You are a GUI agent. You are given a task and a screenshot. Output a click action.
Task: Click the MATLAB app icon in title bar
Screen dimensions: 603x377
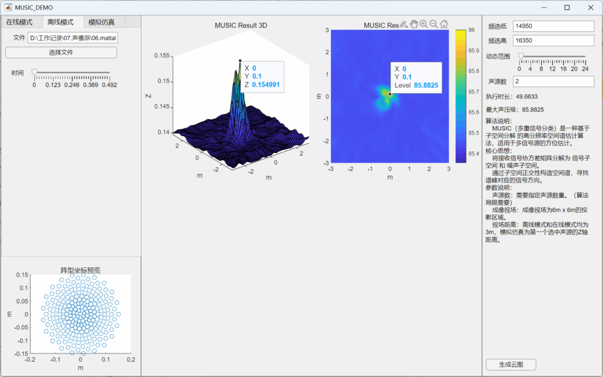point(8,7)
